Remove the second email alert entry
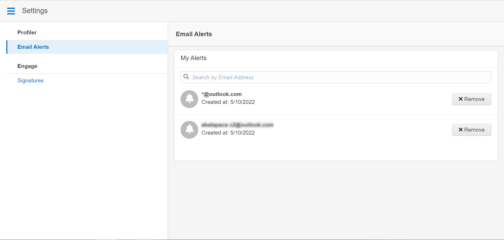 point(471,130)
